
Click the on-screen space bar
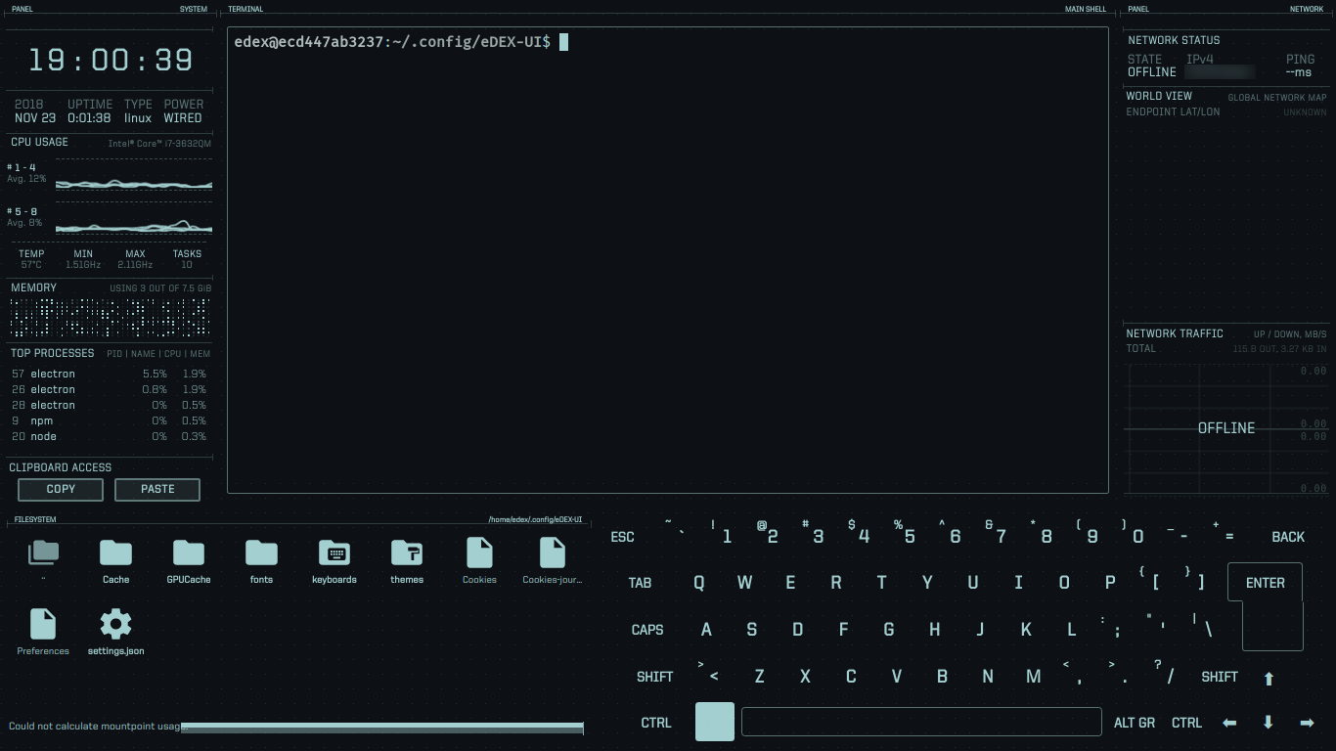pyautogui.click(x=921, y=722)
